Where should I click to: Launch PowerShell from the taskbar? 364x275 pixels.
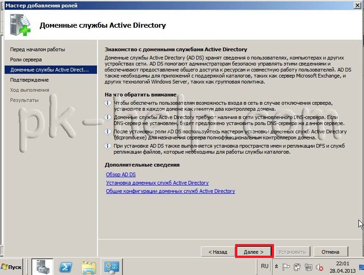[66, 267]
